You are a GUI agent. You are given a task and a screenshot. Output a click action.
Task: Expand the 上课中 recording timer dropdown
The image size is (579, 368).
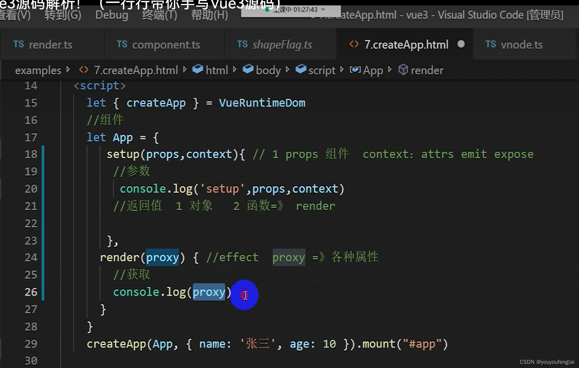coord(323,9)
